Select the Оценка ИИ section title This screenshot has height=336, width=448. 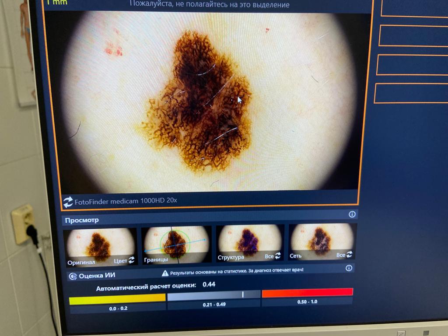97,276
